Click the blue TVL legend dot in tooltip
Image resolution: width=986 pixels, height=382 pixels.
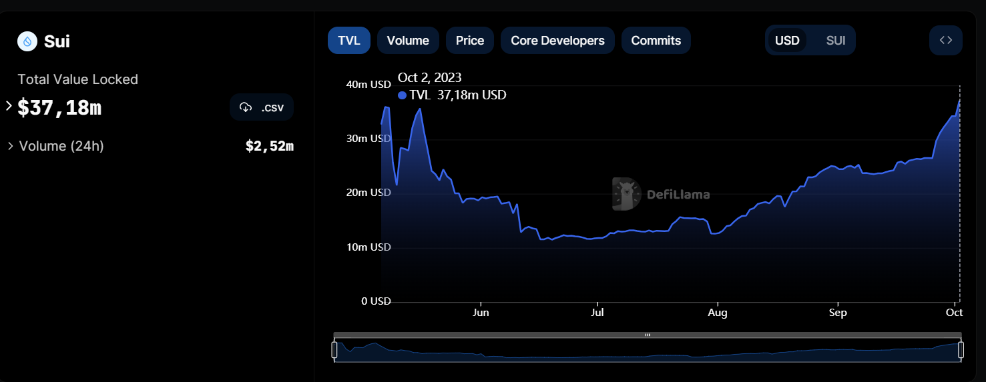tap(402, 95)
